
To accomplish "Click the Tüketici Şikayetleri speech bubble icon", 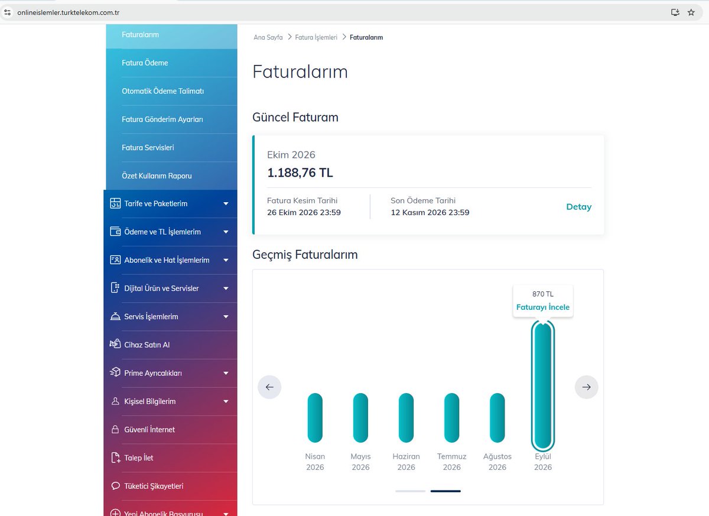I will click(115, 486).
